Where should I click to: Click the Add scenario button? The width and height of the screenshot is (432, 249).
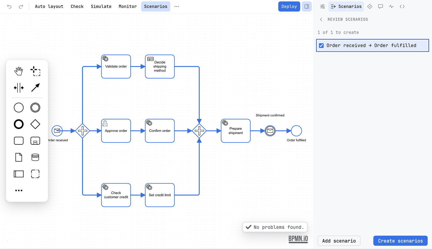coord(339,241)
